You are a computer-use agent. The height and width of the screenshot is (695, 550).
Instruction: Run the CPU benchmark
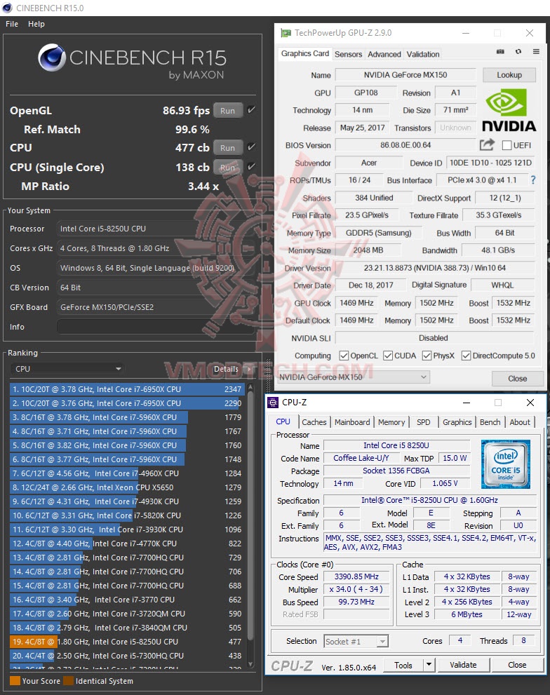coord(227,147)
